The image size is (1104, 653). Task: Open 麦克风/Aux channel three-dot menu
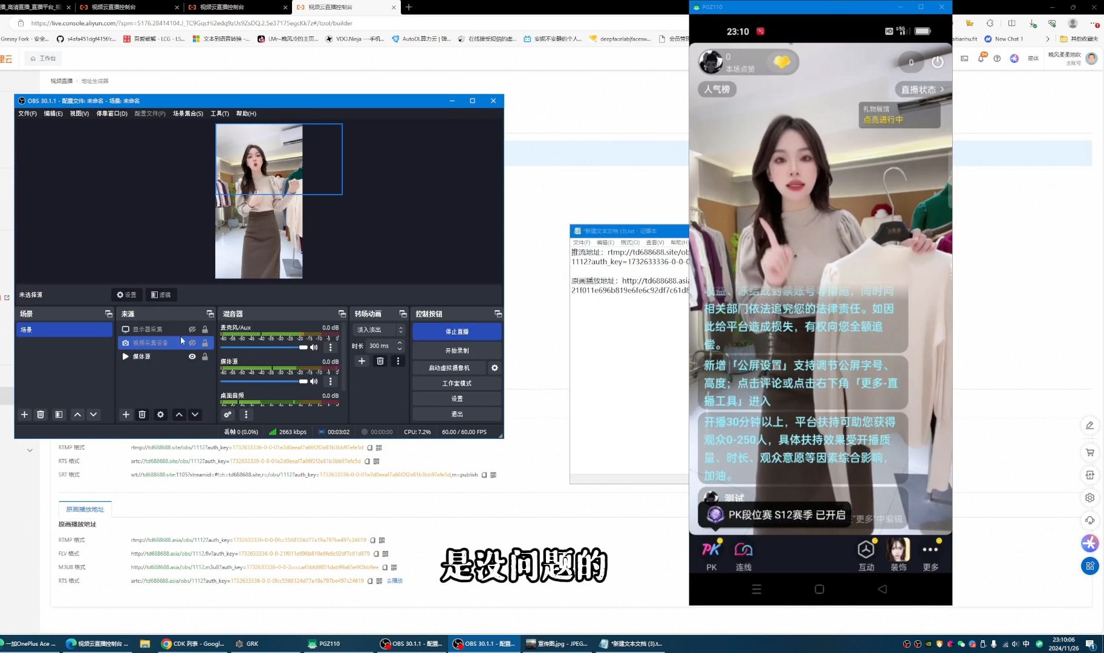(x=330, y=348)
